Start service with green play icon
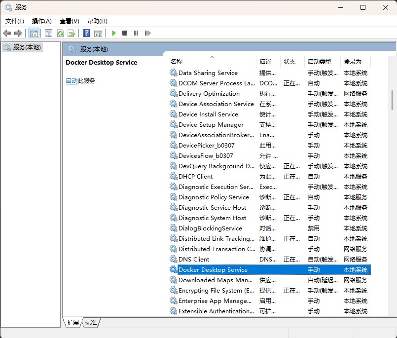This screenshot has width=397, height=338. point(114,33)
